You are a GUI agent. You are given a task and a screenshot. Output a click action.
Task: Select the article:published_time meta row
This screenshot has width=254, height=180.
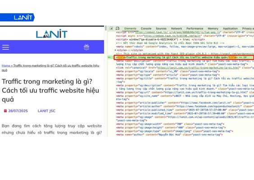pos(185,110)
